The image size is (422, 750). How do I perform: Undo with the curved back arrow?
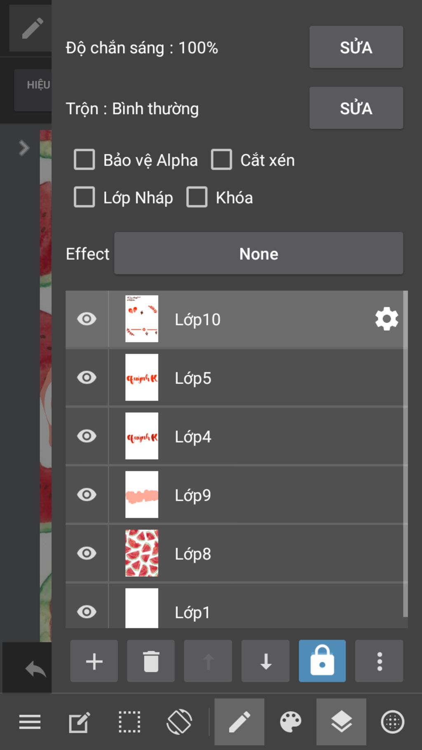[x=35, y=668]
